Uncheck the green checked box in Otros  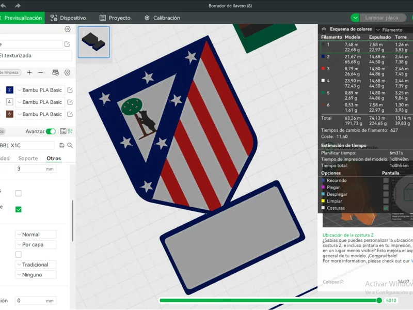click(19, 210)
